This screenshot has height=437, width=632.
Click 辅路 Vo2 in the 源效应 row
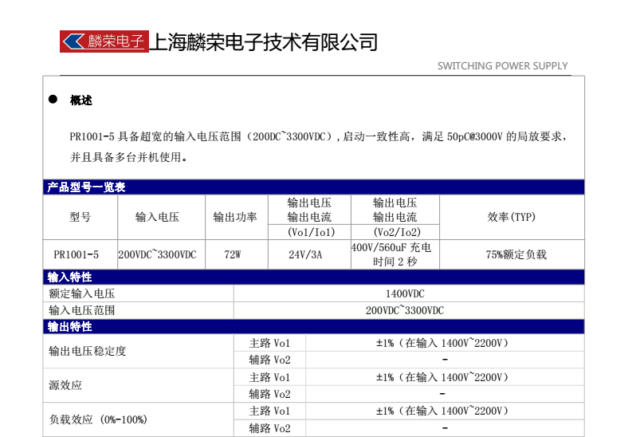(269, 394)
